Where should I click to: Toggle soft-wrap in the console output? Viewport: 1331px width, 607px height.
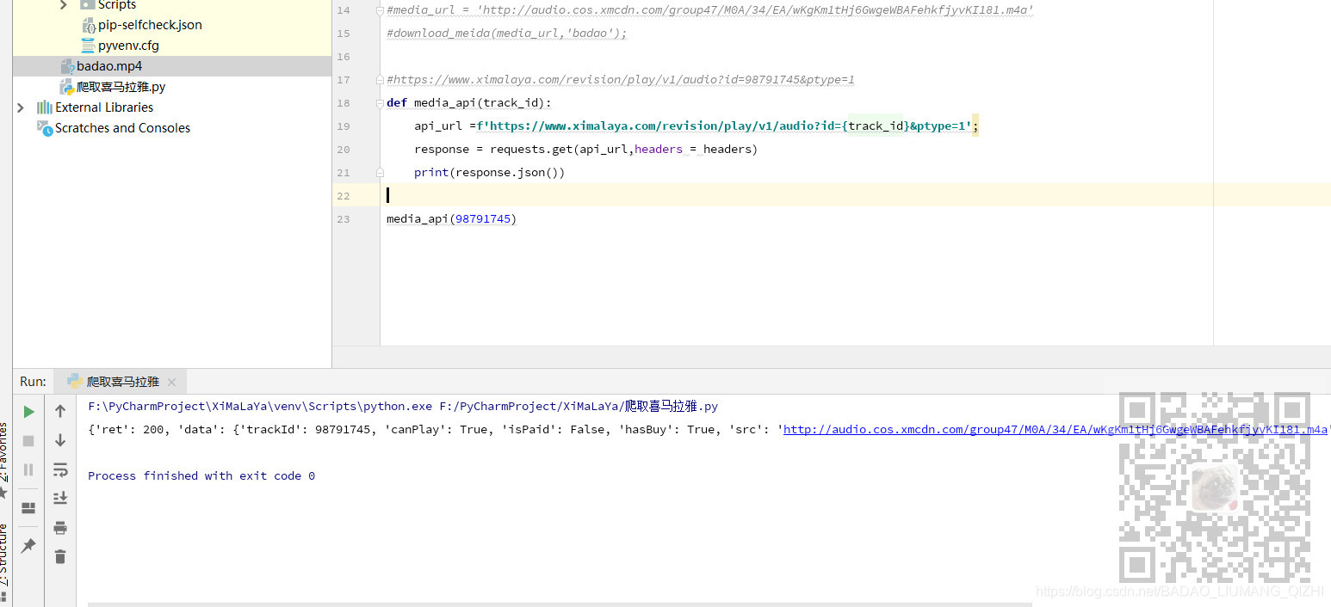[60, 469]
